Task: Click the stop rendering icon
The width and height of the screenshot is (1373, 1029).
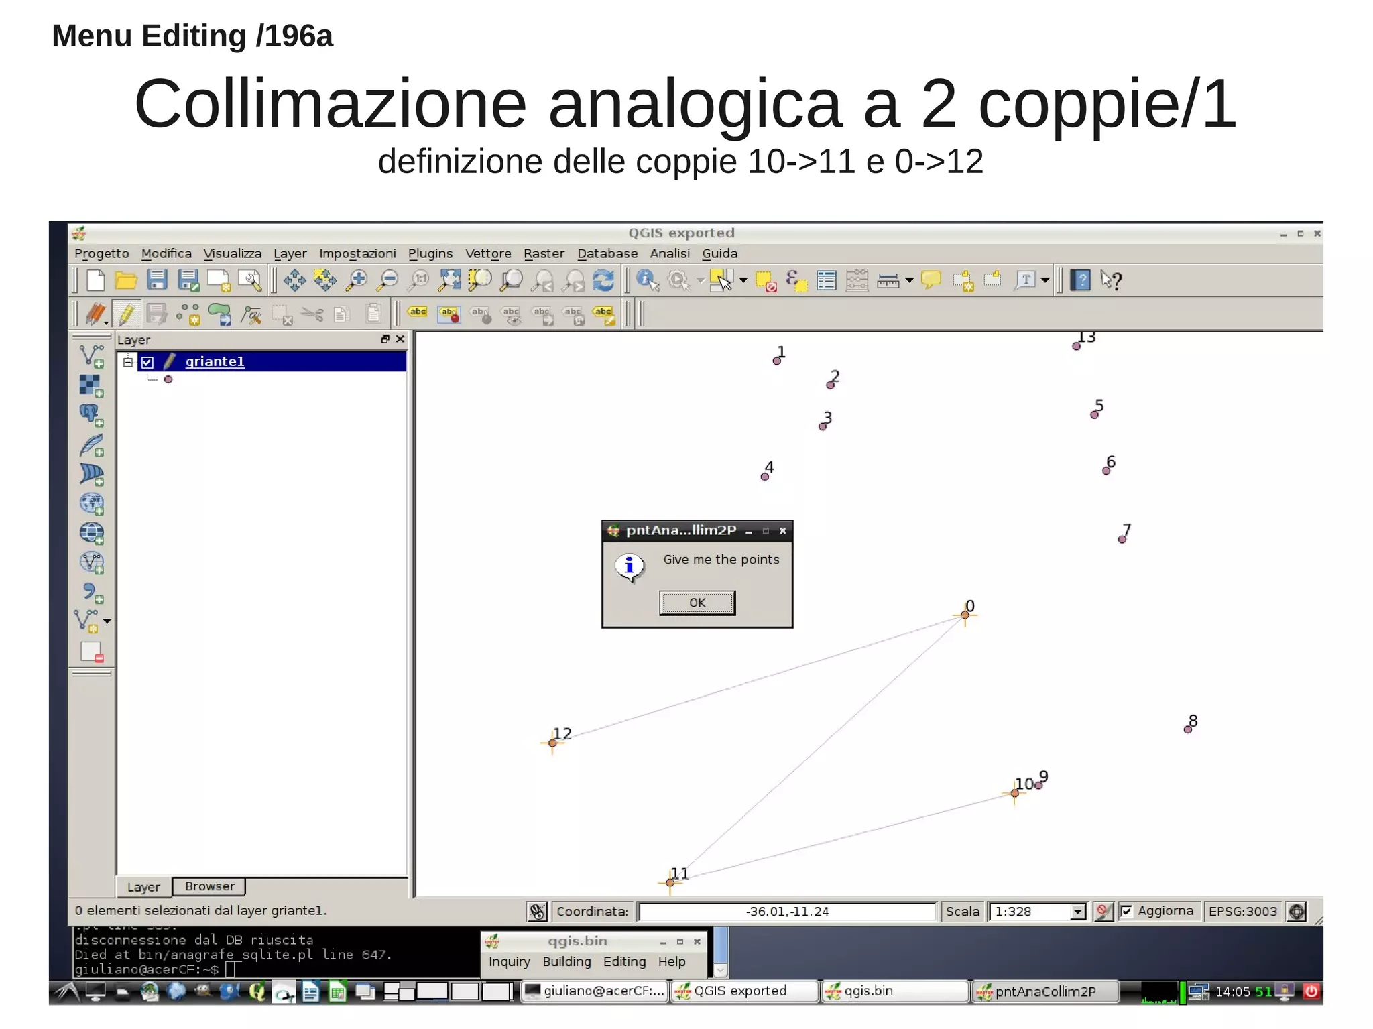Action: (1103, 911)
